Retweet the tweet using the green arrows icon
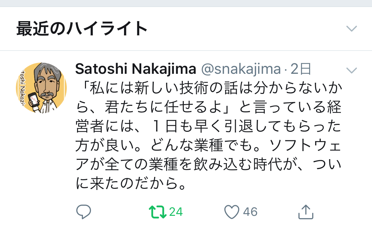Image resolution: width=372 pixels, height=229 pixels. [157, 212]
